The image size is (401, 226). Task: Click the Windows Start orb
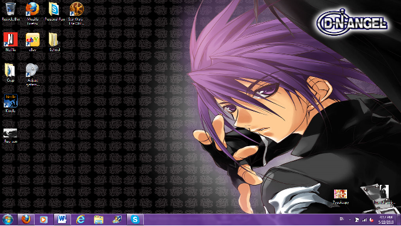click(8, 220)
